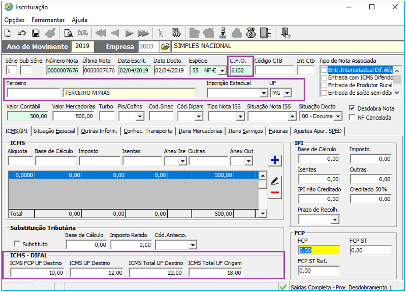Screen dimensions: 406x292
Task: Edit ICMS line with the pencil icon
Action: pos(275,181)
